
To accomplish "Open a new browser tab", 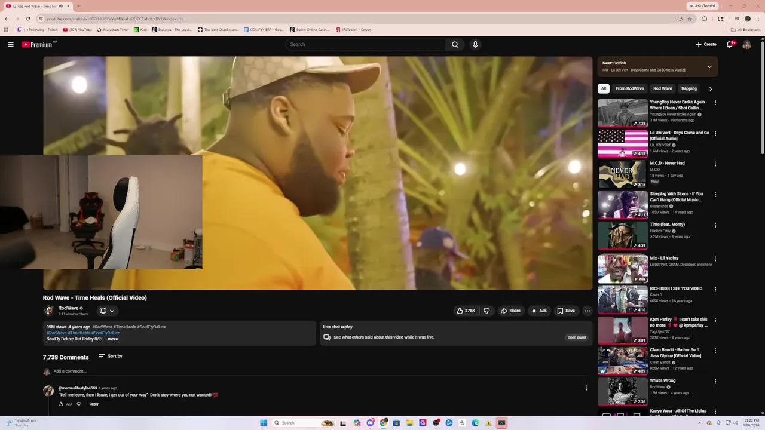I will coord(78,6).
